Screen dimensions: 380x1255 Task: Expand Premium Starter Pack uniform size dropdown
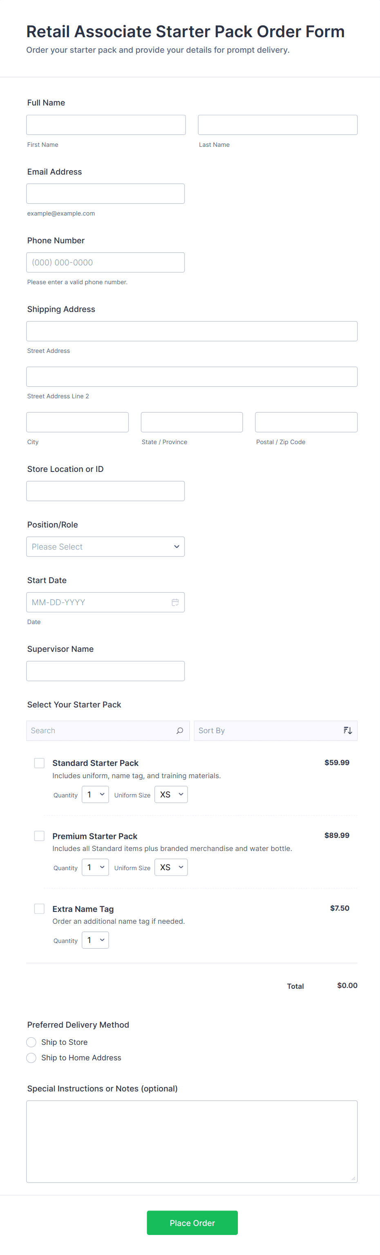pos(171,867)
